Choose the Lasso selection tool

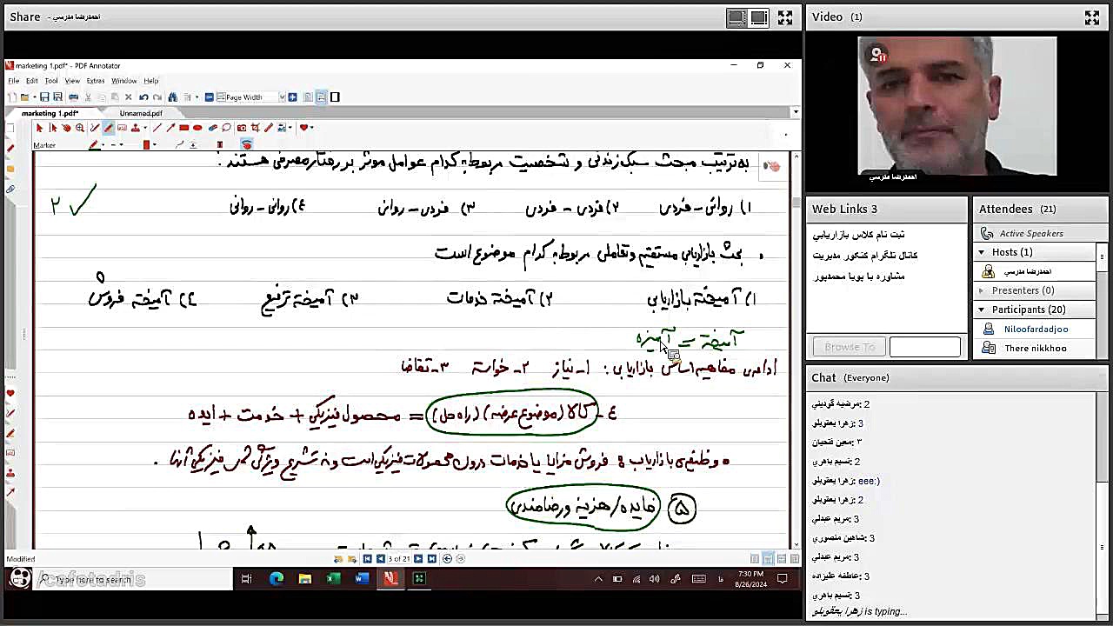pos(227,128)
